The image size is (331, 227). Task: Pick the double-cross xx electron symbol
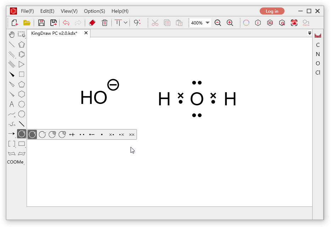[132, 134]
